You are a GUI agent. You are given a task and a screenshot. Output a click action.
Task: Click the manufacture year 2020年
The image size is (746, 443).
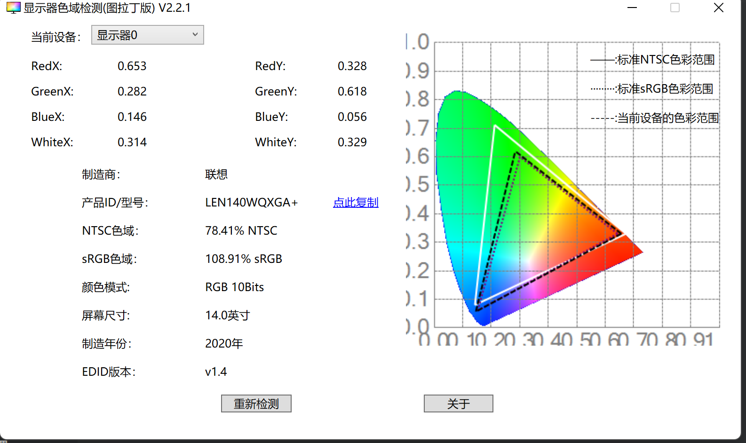tap(224, 344)
